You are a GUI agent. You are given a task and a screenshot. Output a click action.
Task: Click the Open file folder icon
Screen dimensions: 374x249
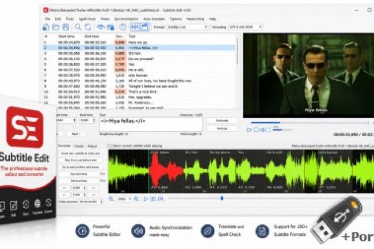(56, 27)
